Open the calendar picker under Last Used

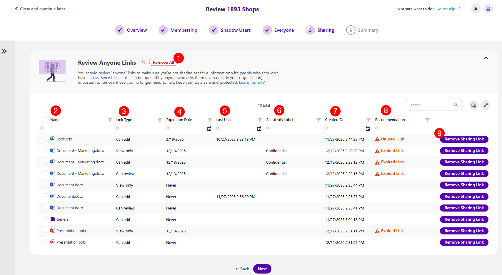point(259,128)
